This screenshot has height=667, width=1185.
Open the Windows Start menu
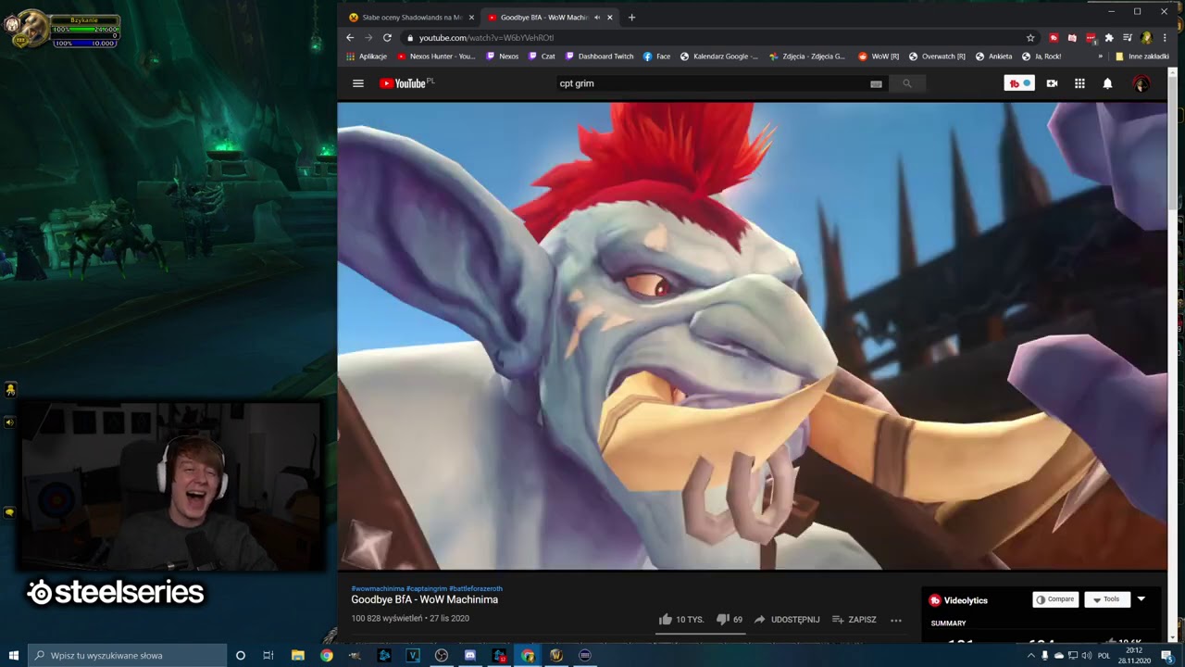pos(14,655)
